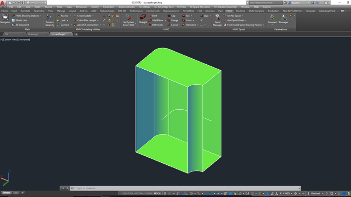The image size is (351, 197).
Task: Open the 3D Viewpoint tool
Action: [x=20, y=25]
